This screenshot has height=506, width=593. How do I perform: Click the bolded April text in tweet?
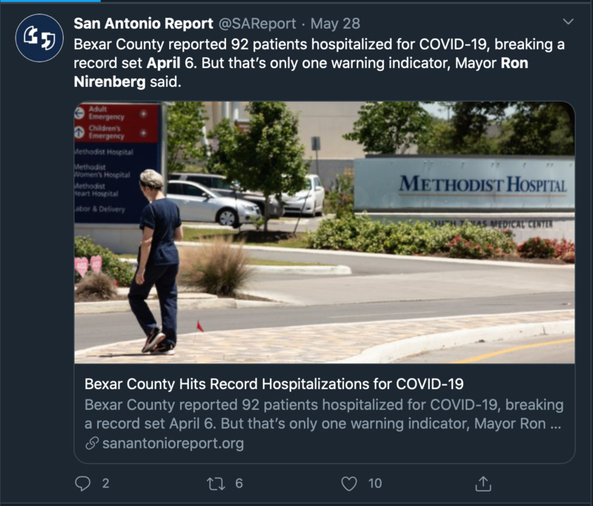(163, 63)
